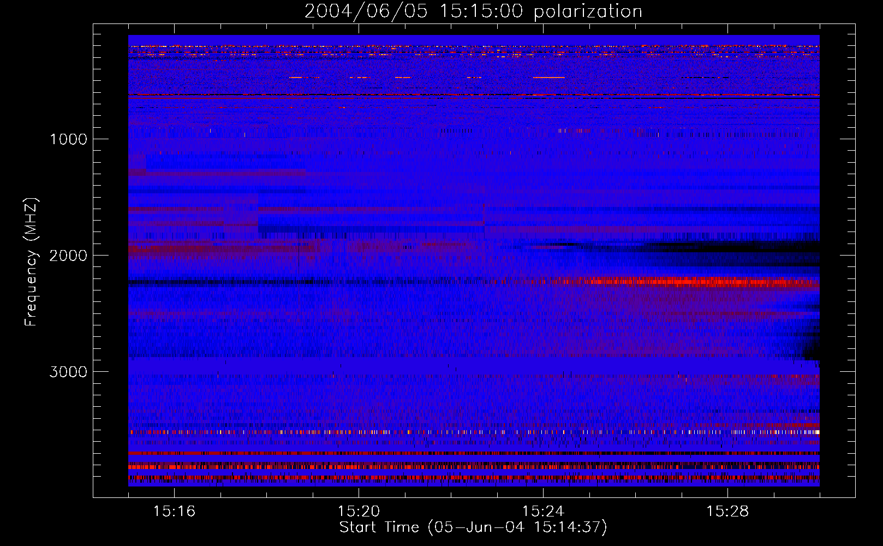Click the plot title '2004/06/05 15:15:00 polarization'
The height and width of the screenshot is (546, 883).
[x=473, y=11]
